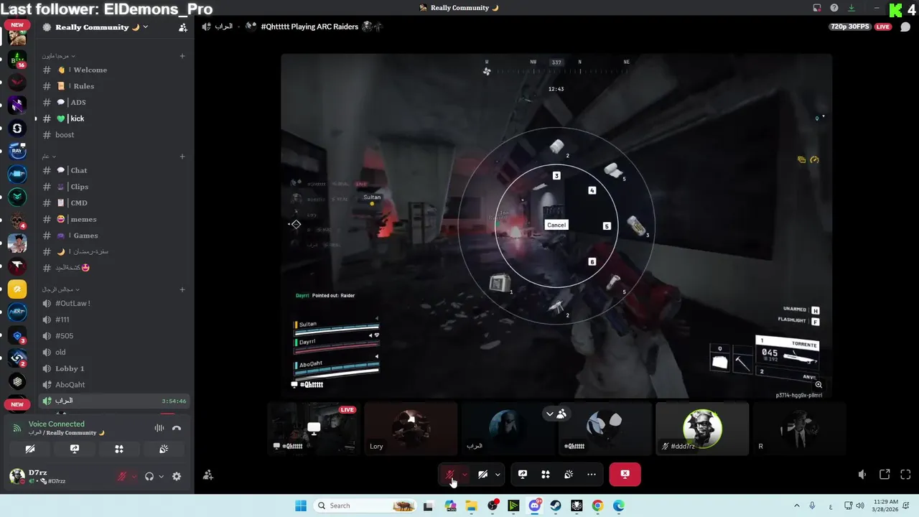The width and height of the screenshot is (919, 517).
Task: Open Activities in the Voice Connected panel
Action: (119, 449)
